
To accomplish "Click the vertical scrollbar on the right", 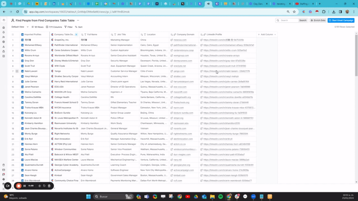I will pos(356,56).
